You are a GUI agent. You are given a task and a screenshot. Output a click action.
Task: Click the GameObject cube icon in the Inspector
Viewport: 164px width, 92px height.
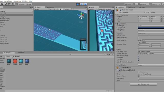117,10
